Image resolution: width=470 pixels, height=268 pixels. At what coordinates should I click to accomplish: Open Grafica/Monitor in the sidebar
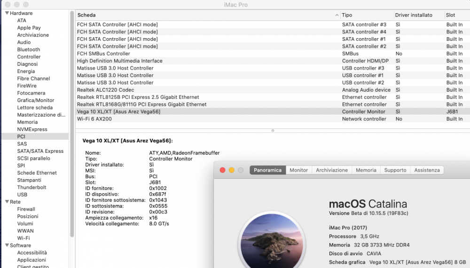[36, 100]
